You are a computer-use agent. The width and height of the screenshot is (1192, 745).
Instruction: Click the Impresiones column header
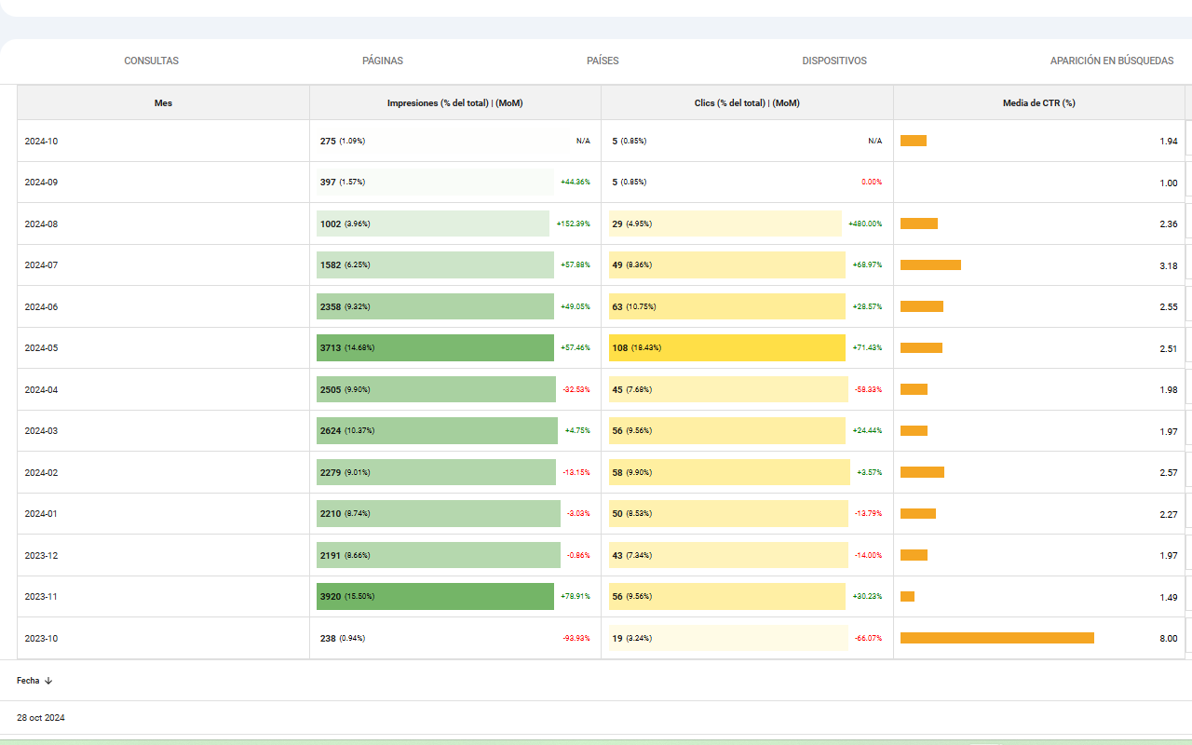click(454, 103)
